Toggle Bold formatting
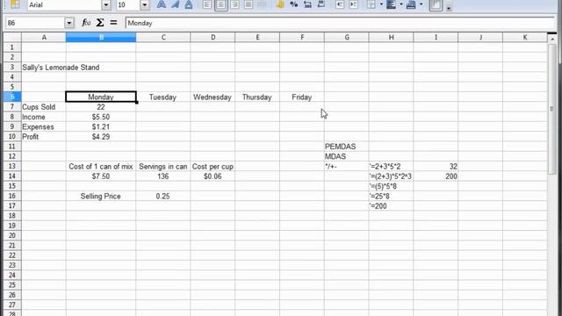This screenshot has width=562, height=316. coord(162,4)
